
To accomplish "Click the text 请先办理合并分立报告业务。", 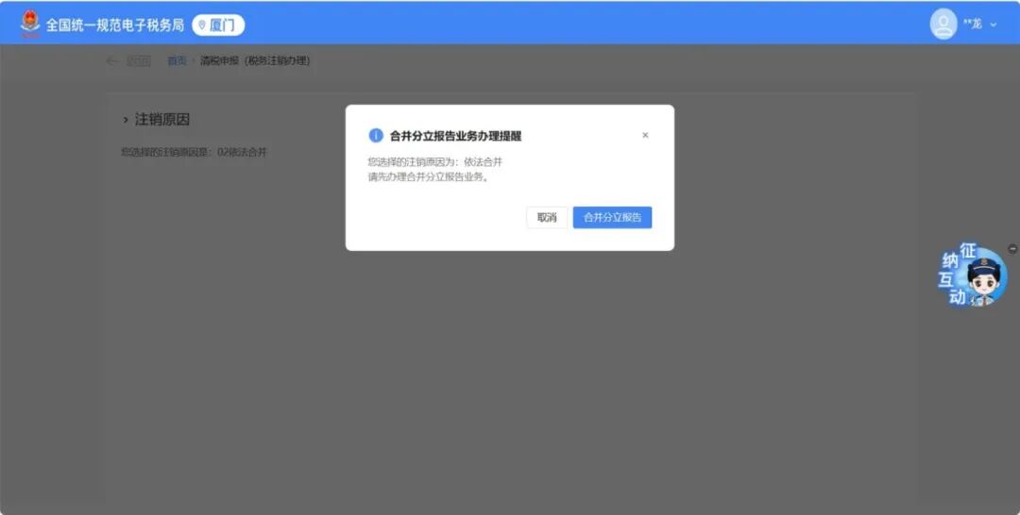I will click(x=429, y=176).
